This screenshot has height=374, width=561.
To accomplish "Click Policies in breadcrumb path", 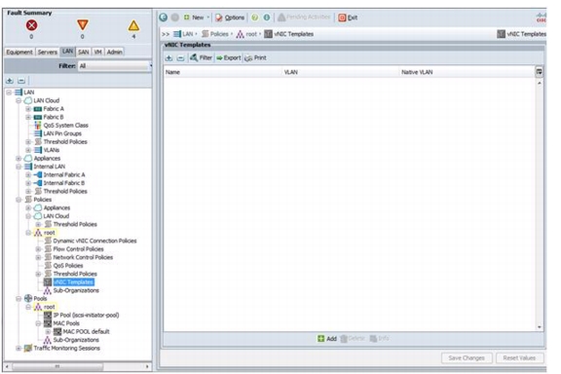I will tap(215, 34).
